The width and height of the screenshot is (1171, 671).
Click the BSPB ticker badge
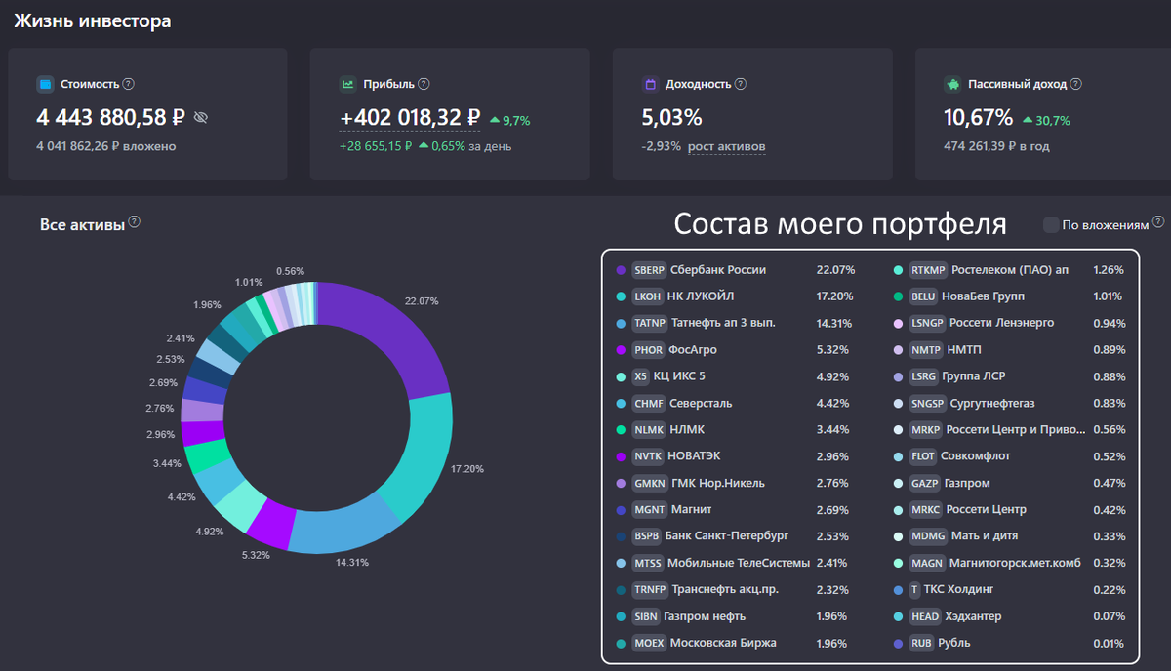coord(646,536)
